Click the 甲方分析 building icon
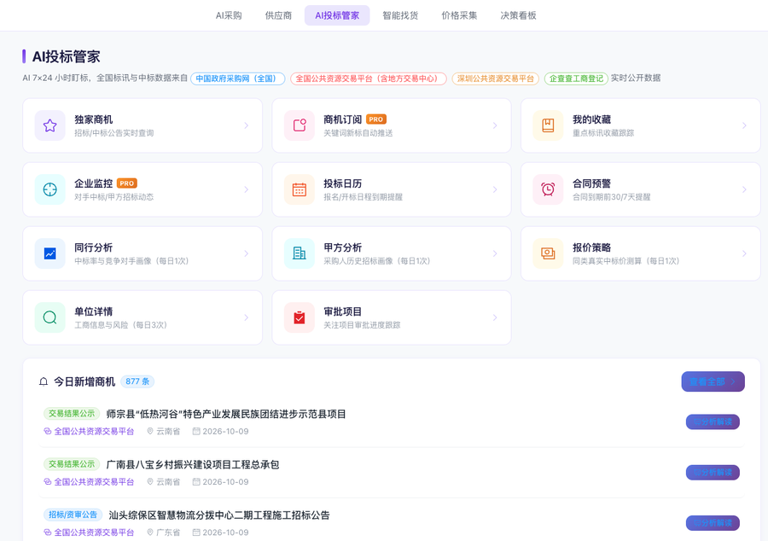 (x=300, y=253)
